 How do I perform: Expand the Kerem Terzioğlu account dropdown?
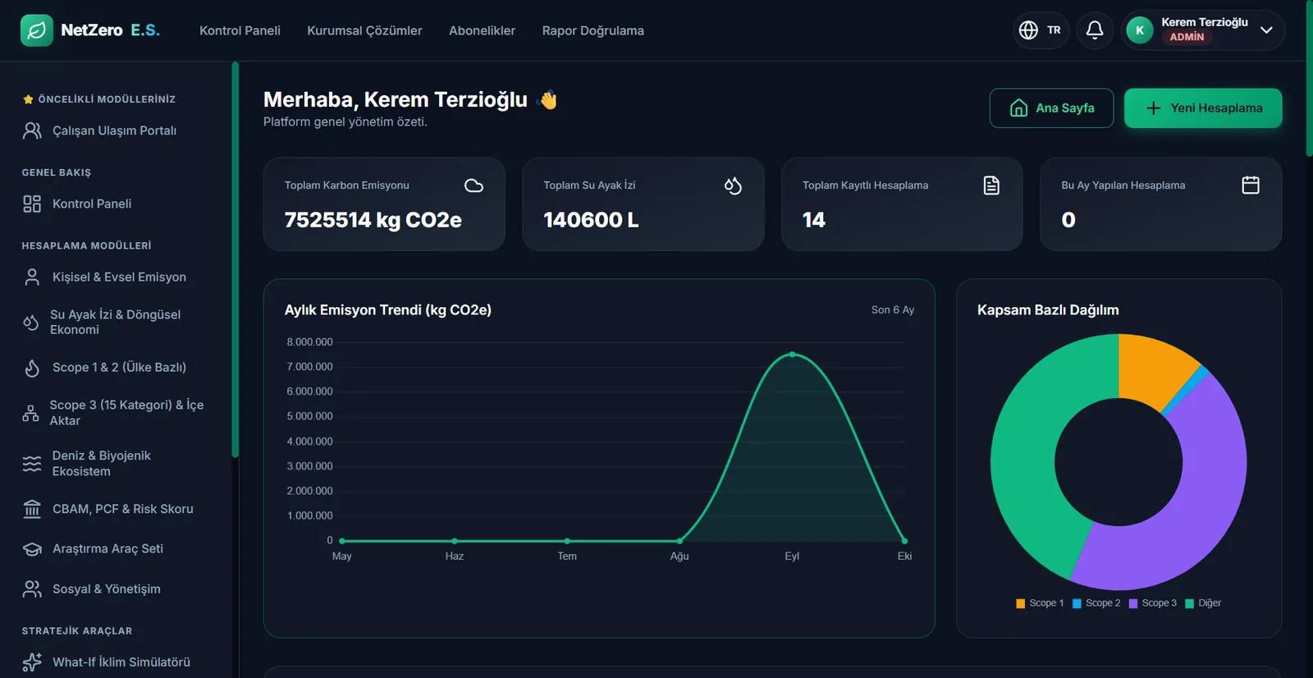click(x=1266, y=30)
